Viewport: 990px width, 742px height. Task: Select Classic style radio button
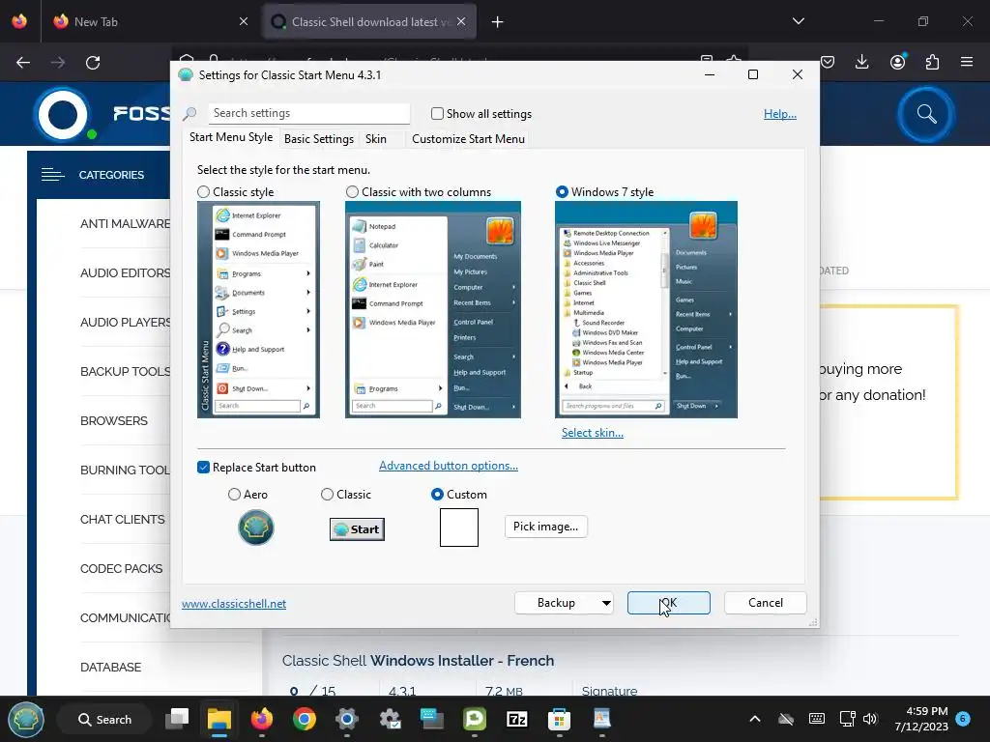point(203,192)
